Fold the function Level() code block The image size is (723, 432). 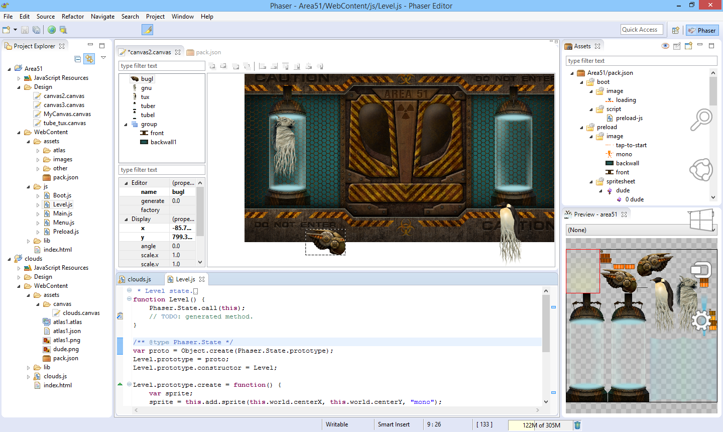129,299
